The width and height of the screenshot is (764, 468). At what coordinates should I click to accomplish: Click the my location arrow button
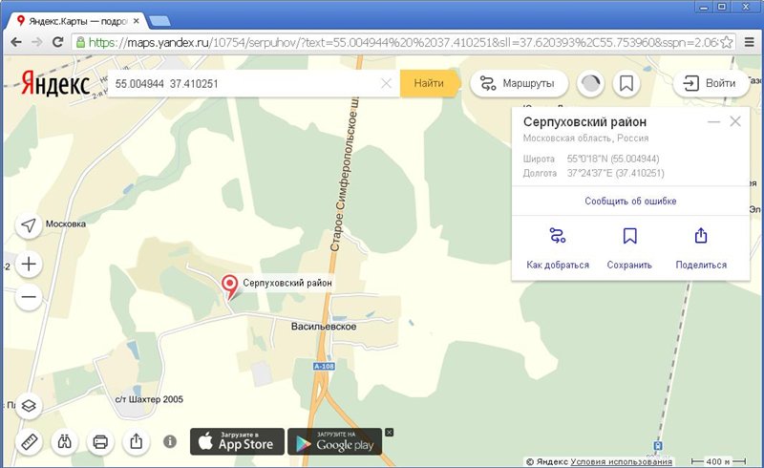click(29, 225)
